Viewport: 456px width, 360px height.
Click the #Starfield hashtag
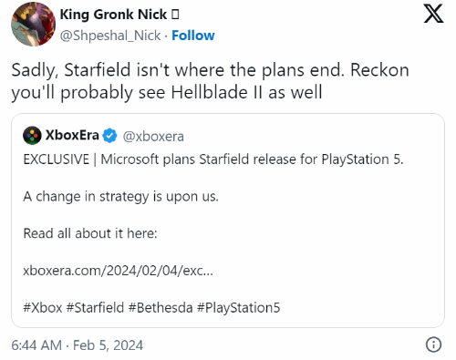95,307
